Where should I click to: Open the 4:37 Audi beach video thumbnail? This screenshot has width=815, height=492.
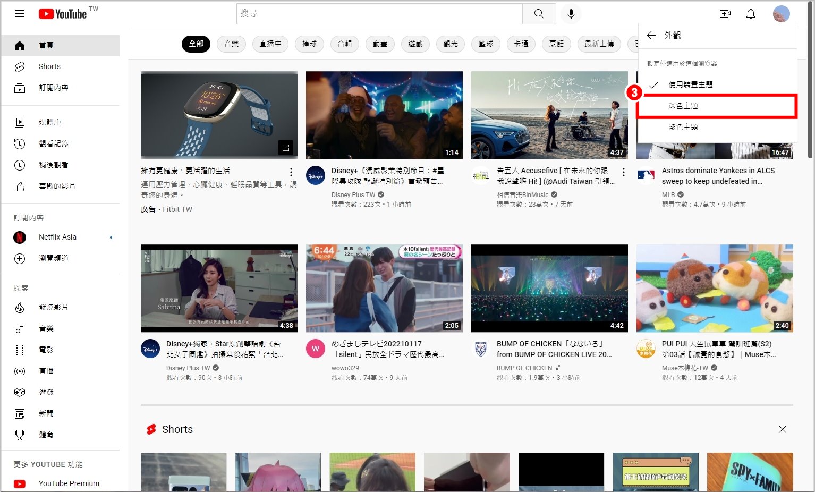(x=549, y=115)
